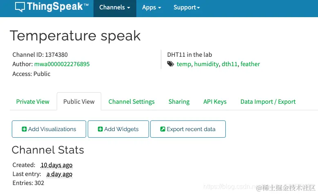Click the Add Visualizations button

coord(49,129)
